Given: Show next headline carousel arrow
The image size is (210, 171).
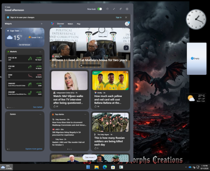Looking at the screenshot, I should point(126,48).
